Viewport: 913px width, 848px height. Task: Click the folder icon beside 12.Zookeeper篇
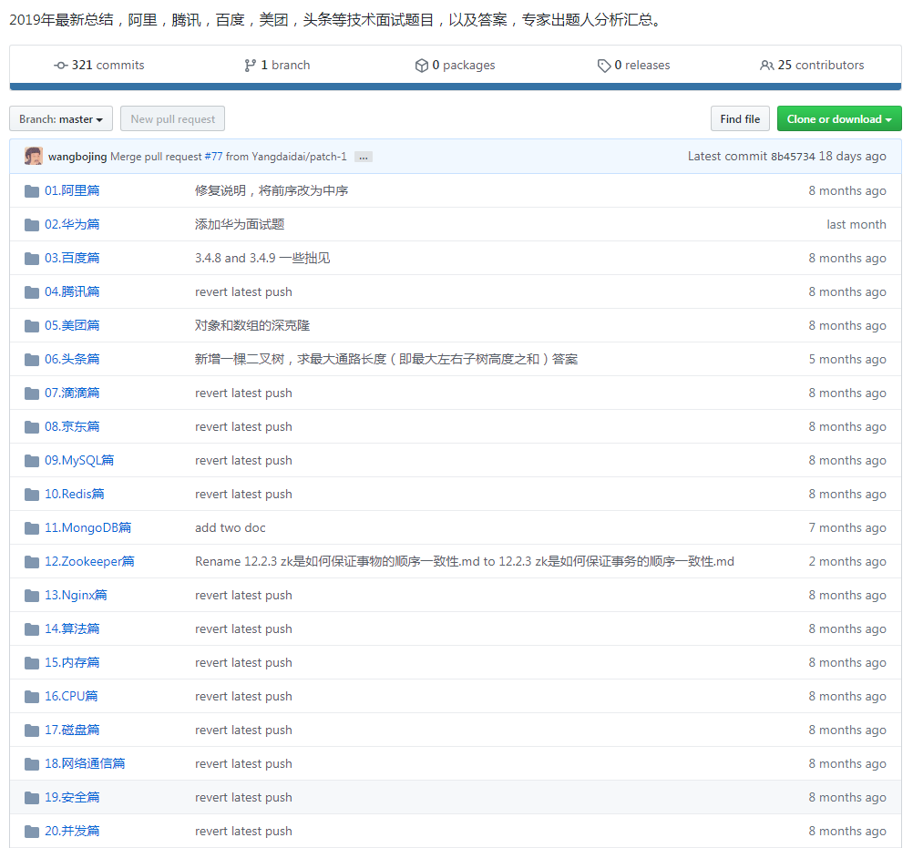[32, 562]
